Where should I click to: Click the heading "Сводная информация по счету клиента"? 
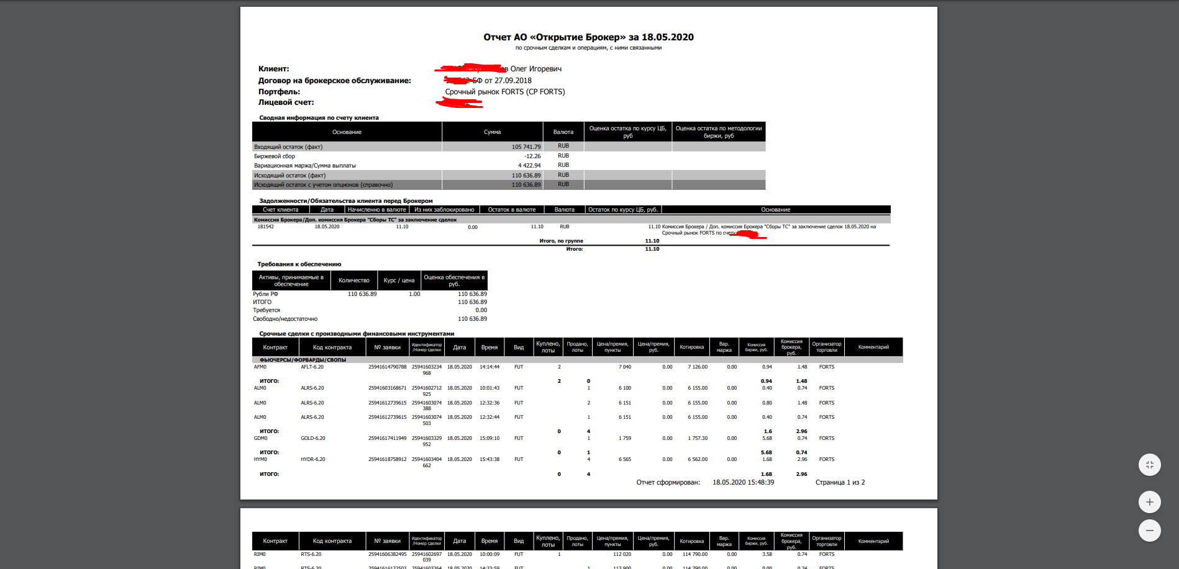[319, 118]
